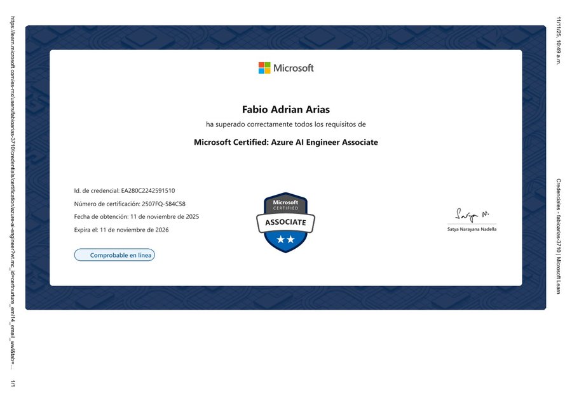This screenshot has height=403, width=572.
Task: Click certification number '2507FQ-584C58'
Action: pos(163,204)
